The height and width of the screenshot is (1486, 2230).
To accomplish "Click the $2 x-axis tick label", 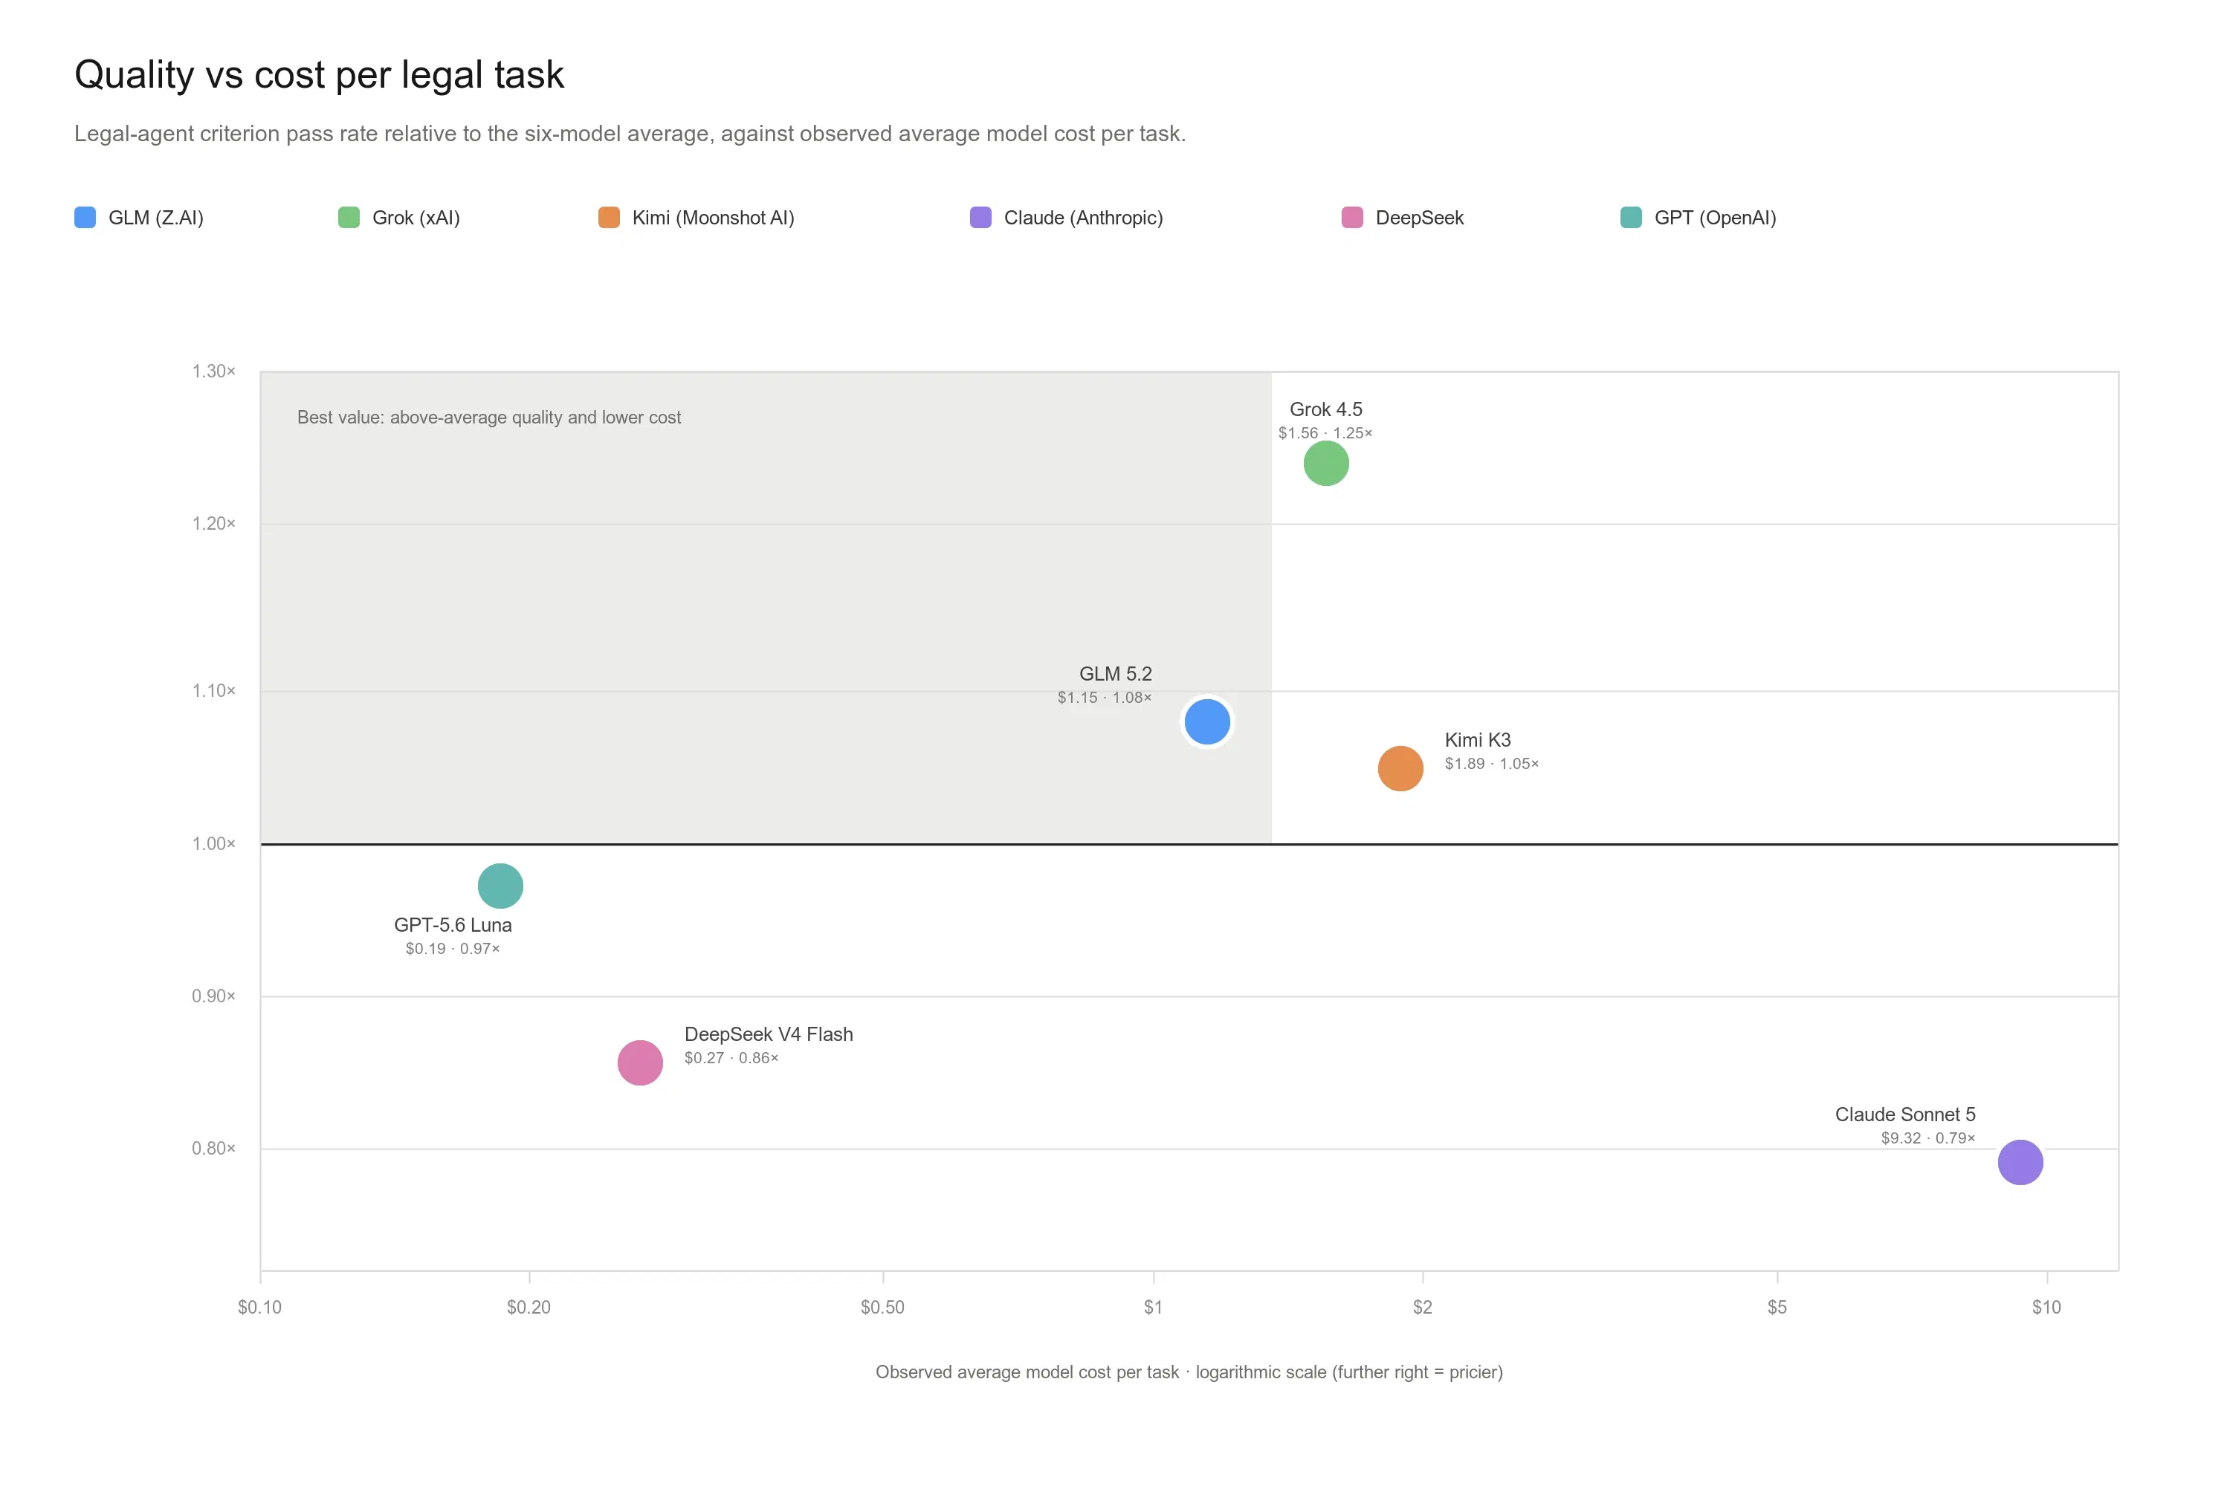I will (x=1422, y=1308).
